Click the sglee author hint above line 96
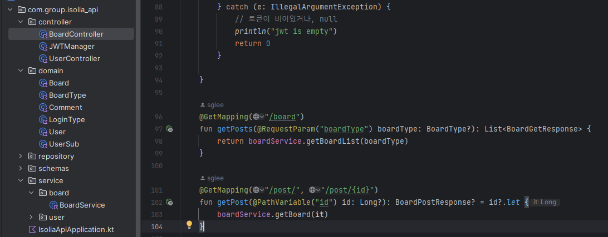This screenshot has width=608, height=237. [x=212, y=105]
